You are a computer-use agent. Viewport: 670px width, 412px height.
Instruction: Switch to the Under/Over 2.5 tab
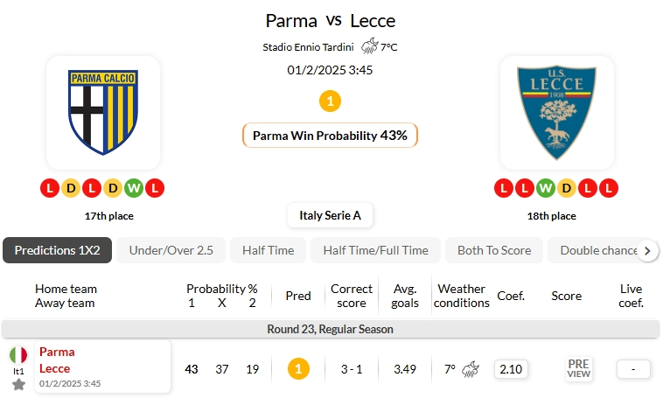(x=171, y=250)
